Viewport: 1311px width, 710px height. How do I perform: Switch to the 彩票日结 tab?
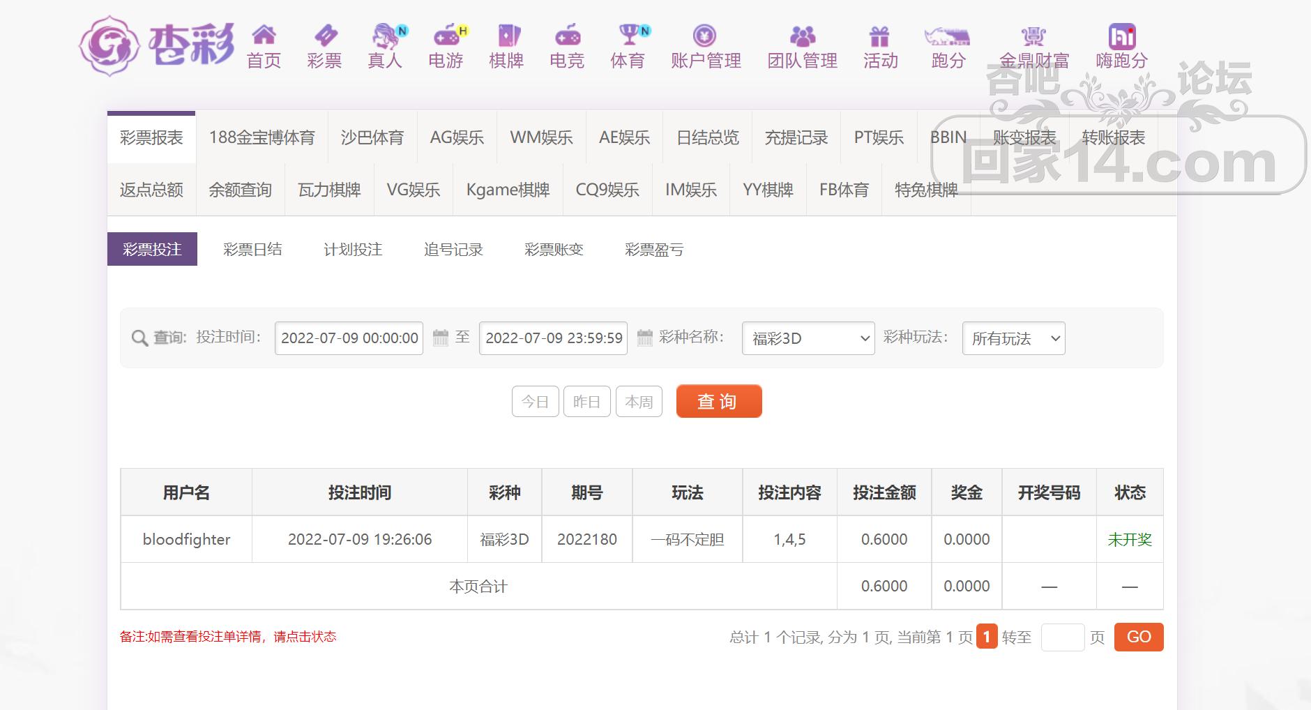(252, 250)
